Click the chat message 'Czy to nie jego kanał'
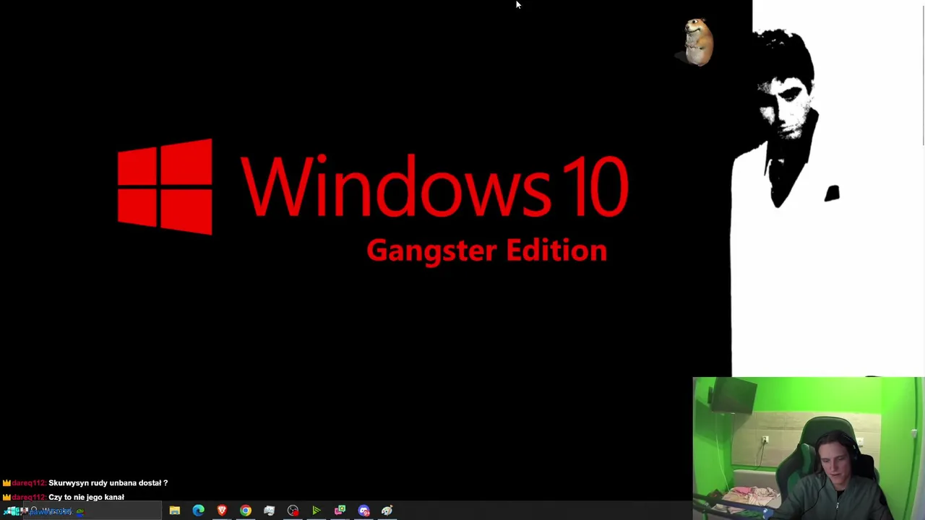 tap(86, 497)
